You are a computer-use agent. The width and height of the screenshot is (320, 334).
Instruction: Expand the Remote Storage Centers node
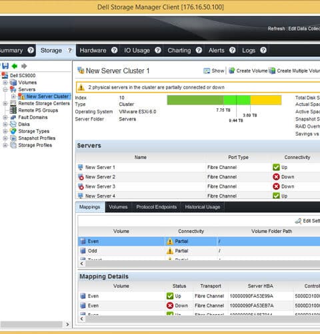pyautogui.click(x=5, y=103)
